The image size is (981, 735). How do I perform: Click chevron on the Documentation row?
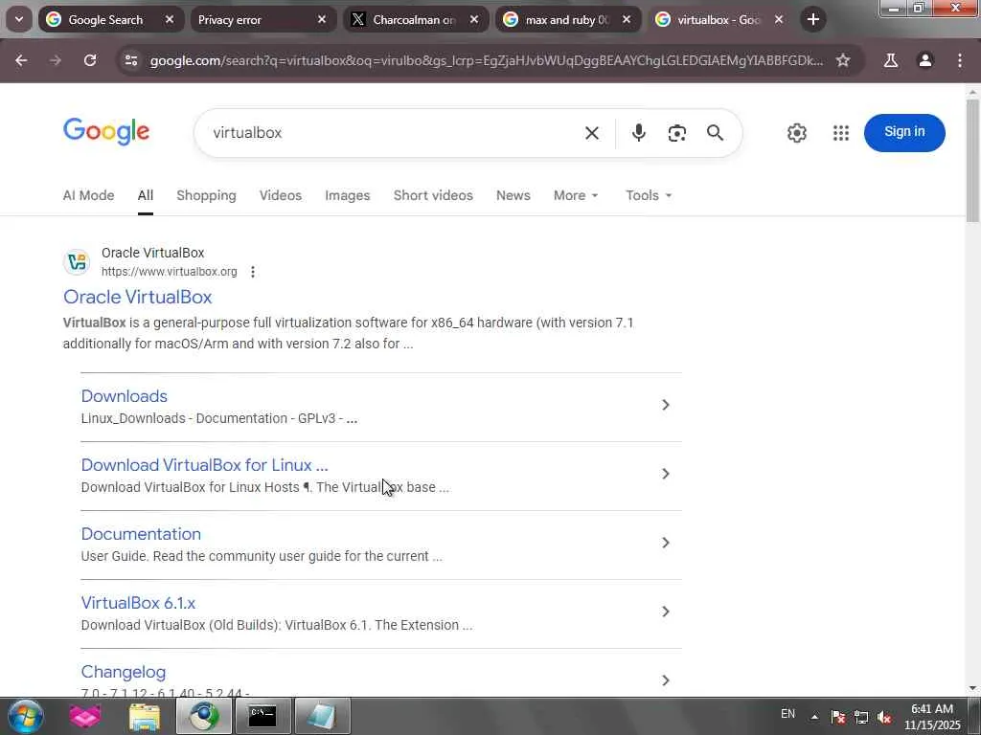[666, 543]
